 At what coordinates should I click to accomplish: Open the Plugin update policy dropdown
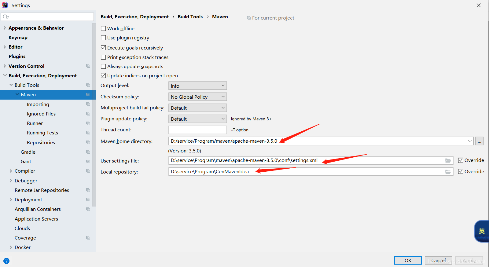pyautogui.click(x=197, y=119)
